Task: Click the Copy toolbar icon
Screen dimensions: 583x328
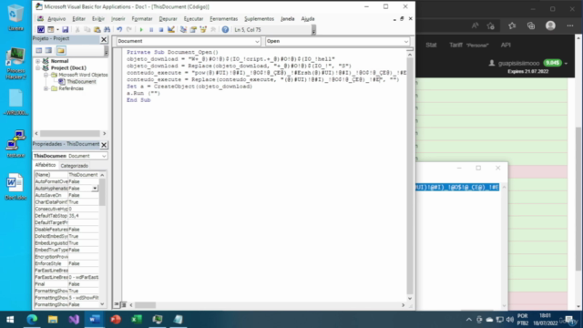Action: coord(87,30)
